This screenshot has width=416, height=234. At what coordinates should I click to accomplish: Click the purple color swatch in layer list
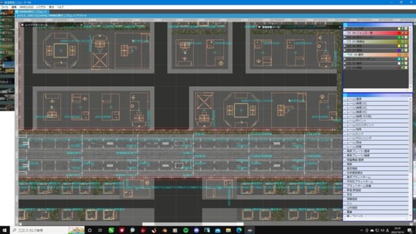click(x=399, y=51)
